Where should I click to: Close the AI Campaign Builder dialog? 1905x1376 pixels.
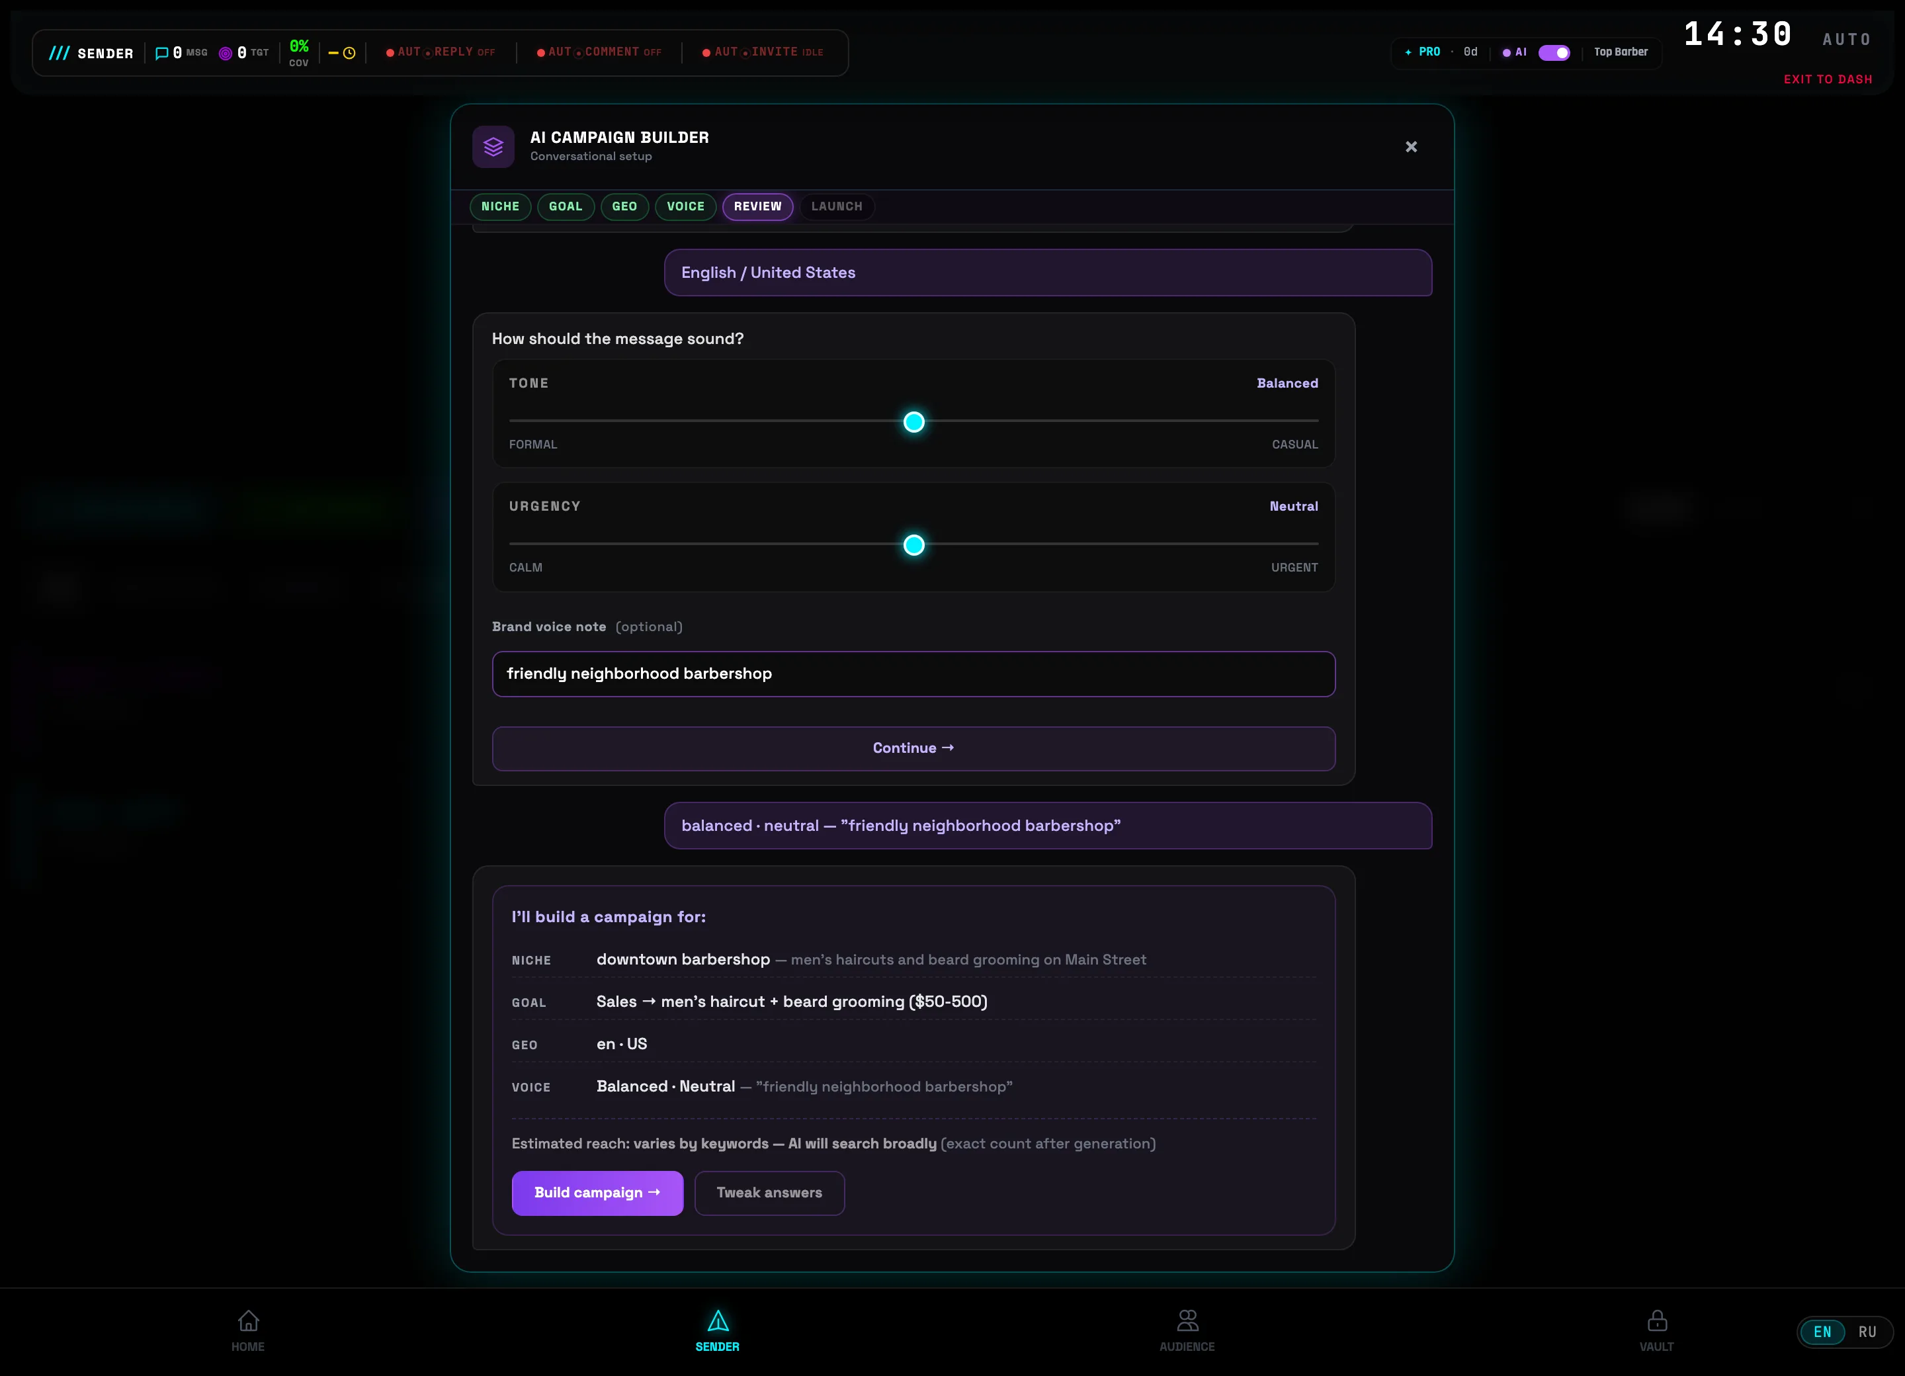tap(1411, 147)
